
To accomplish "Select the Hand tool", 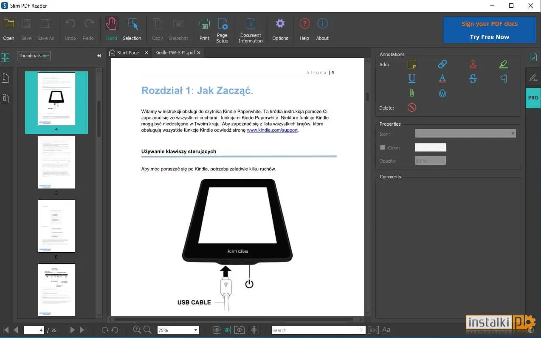I will pos(111,29).
